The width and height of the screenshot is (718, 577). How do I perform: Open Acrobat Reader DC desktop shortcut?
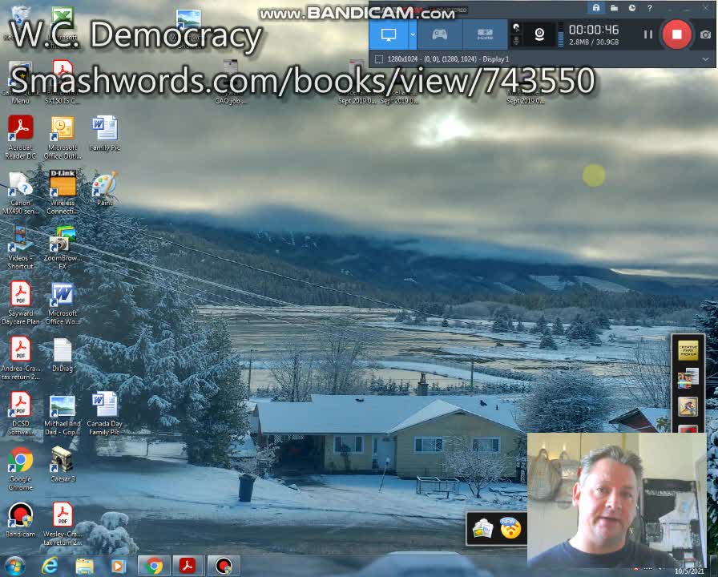coord(20,137)
